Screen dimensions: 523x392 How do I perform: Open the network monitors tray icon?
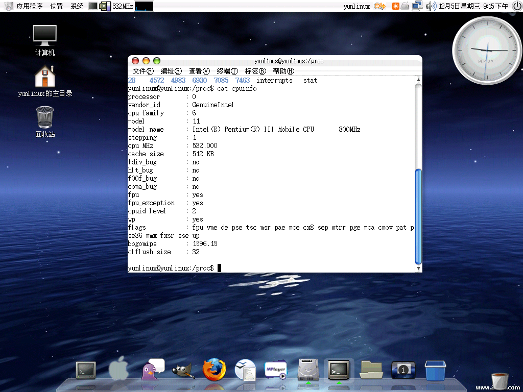pyautogui.click(x=417, y=6)
